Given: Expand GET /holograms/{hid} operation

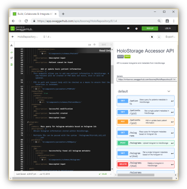Looking at the screenshot, I should [x=146, y=153].
